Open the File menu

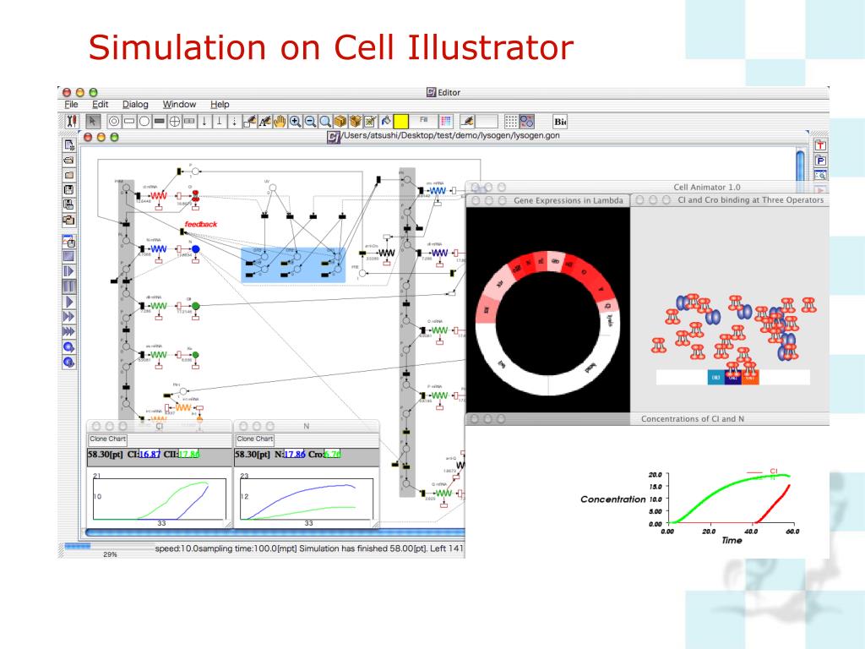tap(71, 104)
